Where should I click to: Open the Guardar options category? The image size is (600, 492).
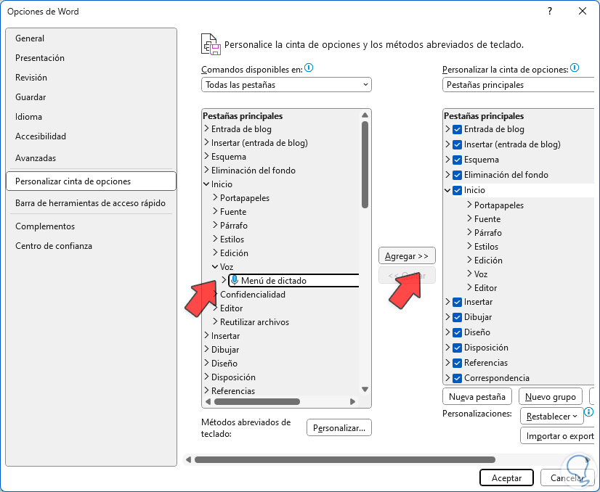[91, 97]
